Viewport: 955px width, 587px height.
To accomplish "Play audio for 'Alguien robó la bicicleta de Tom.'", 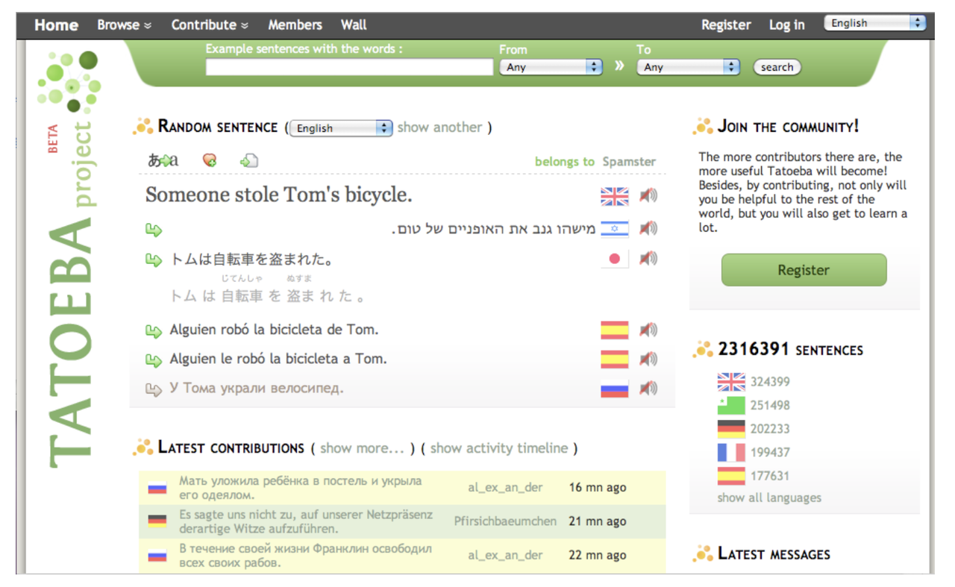I will pos(648,330).
